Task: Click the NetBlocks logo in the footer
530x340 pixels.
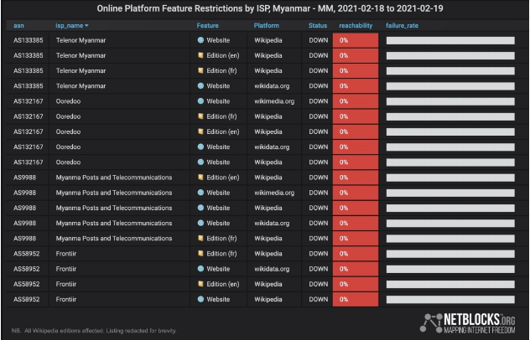Action: click(x=467, y=323)
